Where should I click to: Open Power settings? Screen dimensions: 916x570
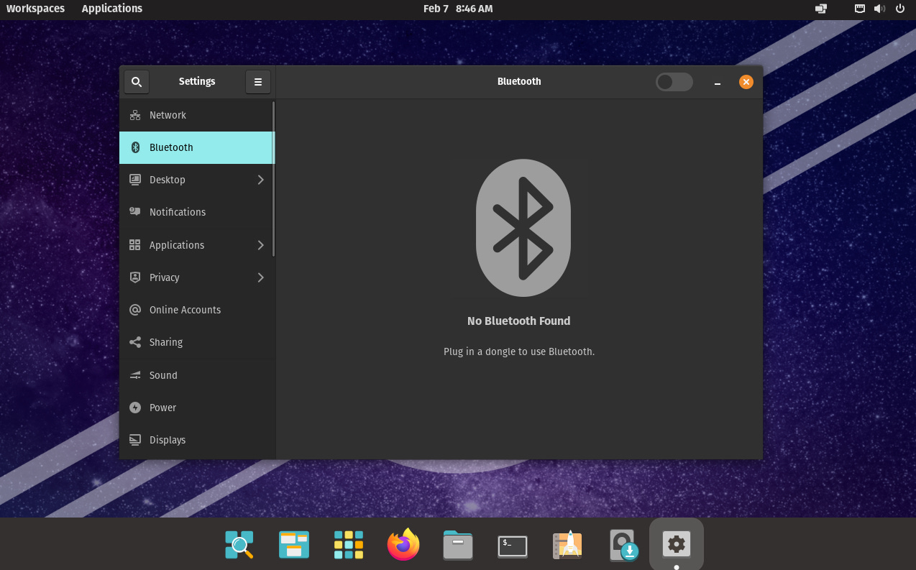coord(196,408)
